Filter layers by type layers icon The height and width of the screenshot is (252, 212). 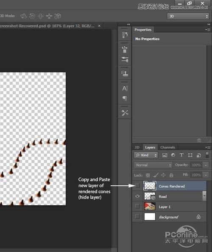[x=181, y=155]
